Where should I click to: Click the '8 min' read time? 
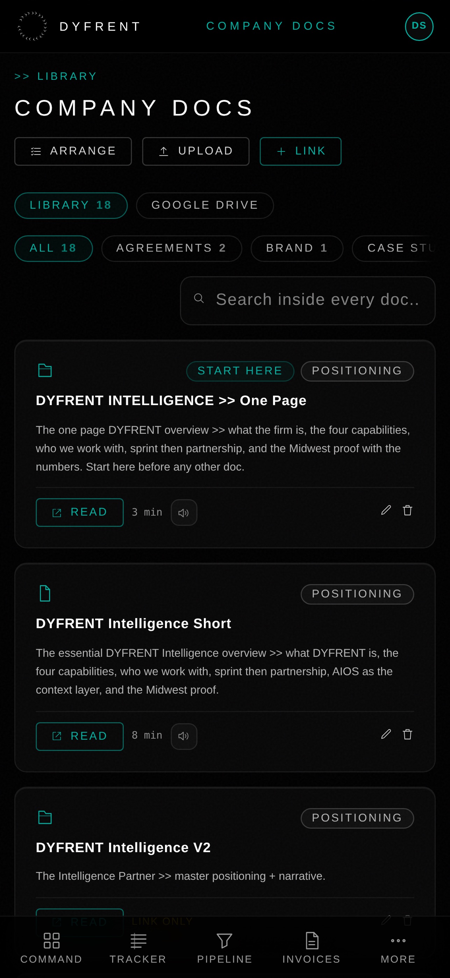pos(147,735)
